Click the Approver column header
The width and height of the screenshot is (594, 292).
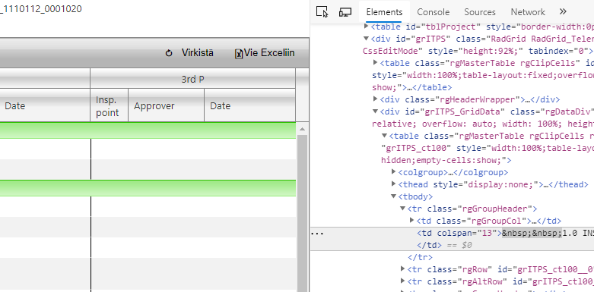[x=166, y=105]
